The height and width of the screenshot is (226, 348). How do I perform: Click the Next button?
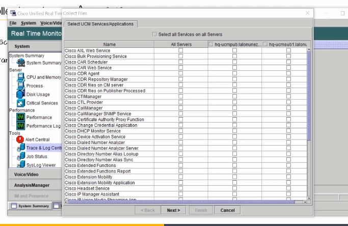pyautogui.click(x=173, y=210)
